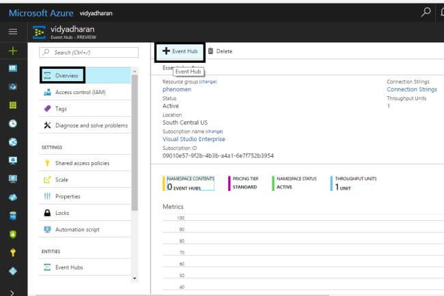Open the hamburger menu
The image size is (444, 296).
(x=13, y=31)
